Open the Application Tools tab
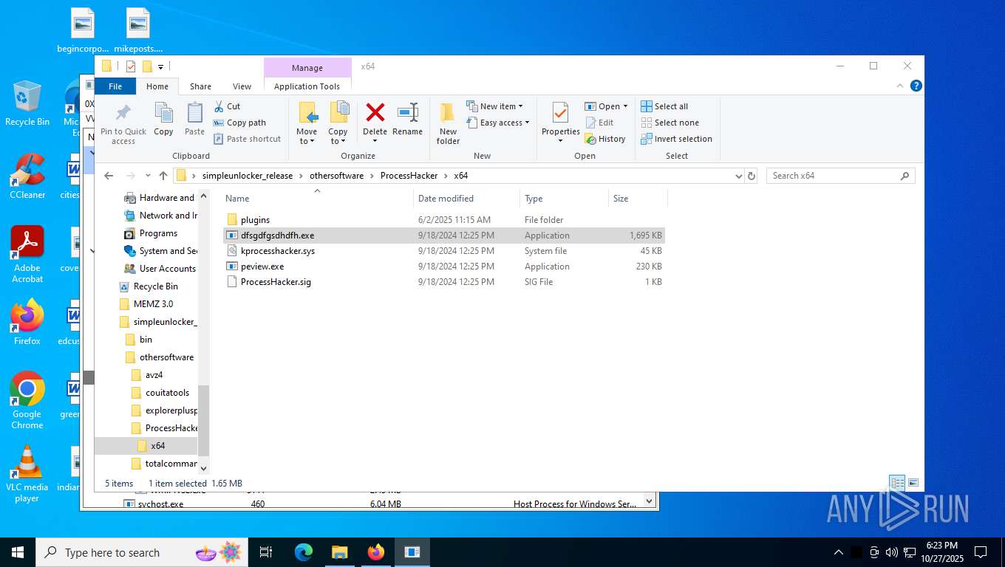The image size is (1005, 567). (x=307, y=86)
